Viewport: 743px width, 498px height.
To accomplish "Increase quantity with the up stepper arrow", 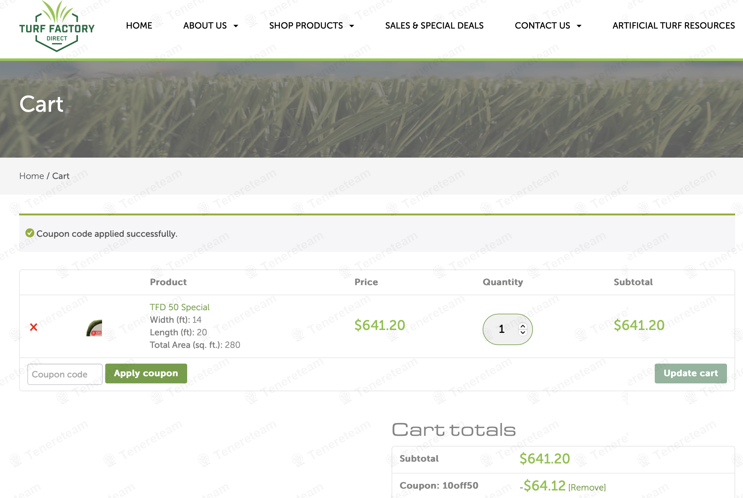I will point(523,326).
